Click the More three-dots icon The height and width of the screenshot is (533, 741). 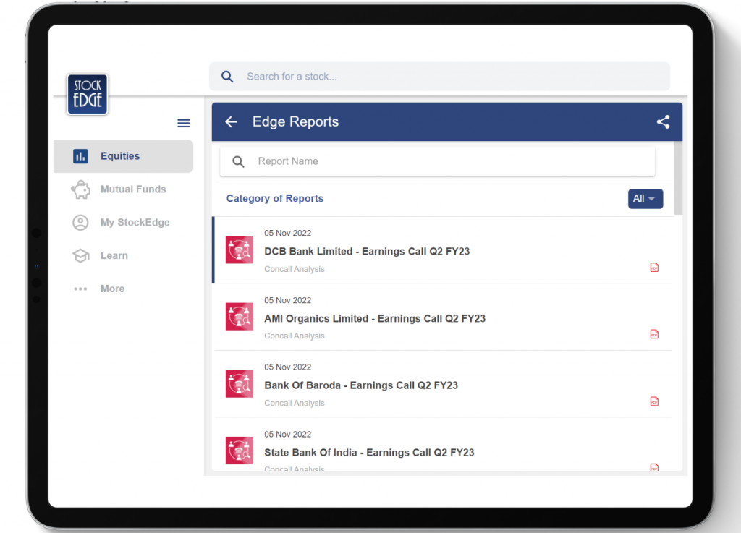pos(80,289)
